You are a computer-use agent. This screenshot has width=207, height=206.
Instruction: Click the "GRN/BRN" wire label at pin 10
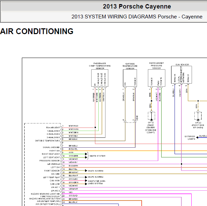coord(73,156)
